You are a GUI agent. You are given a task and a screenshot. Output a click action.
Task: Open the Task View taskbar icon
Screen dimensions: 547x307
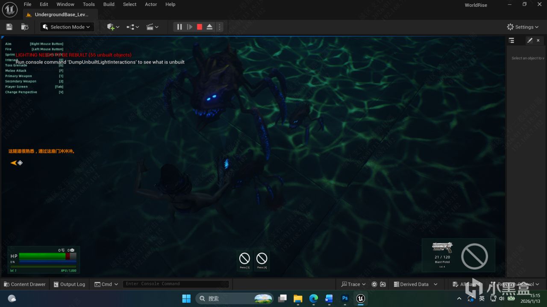pos(282,298)
